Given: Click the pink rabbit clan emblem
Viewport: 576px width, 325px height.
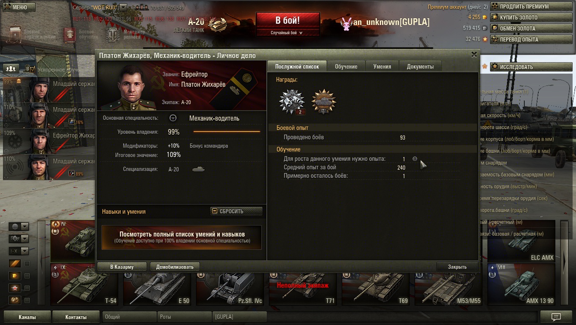Looking at the screenshot, I should (346, 24).
